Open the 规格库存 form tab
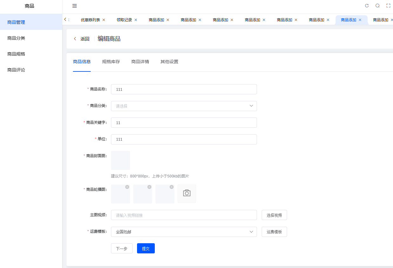Image resolution: width=393 pixels, height=268 pixels. tap(111, 62)
